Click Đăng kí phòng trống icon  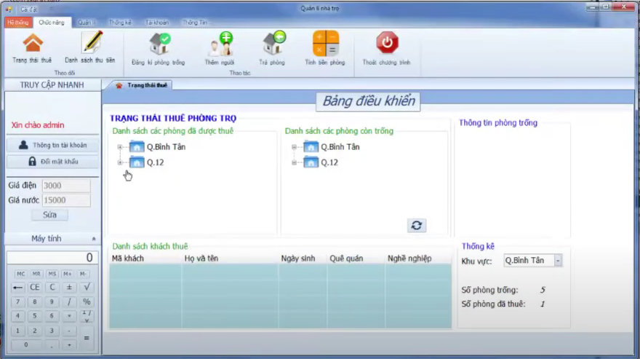point(159,44)
